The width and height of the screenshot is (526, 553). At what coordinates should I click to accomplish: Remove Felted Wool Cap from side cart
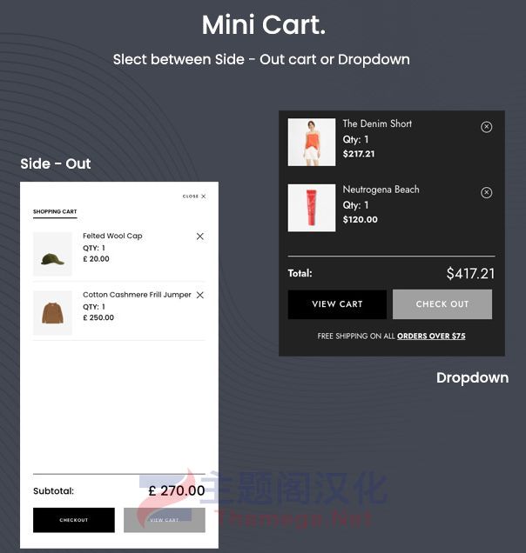click(x=200, y=237)
